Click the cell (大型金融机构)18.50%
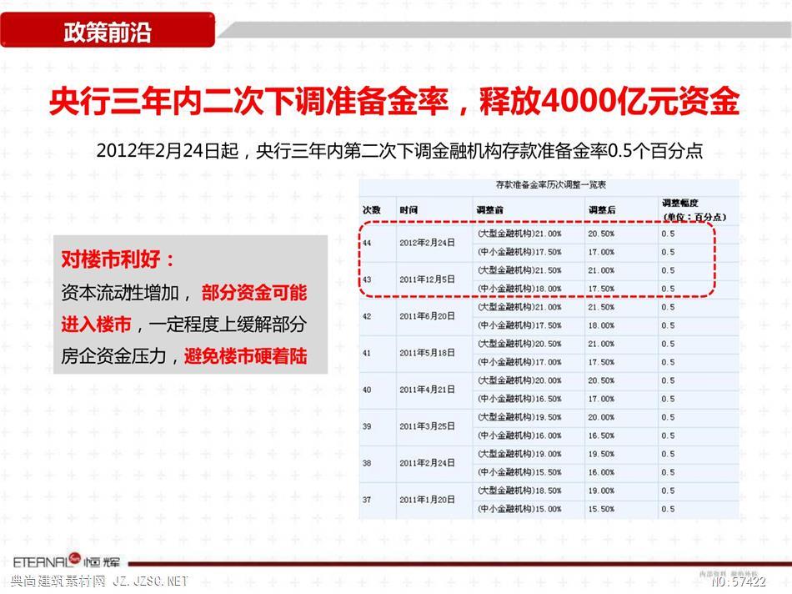Image resolution: width=792 pixels, height=594 pixels. tap(519, 491)
